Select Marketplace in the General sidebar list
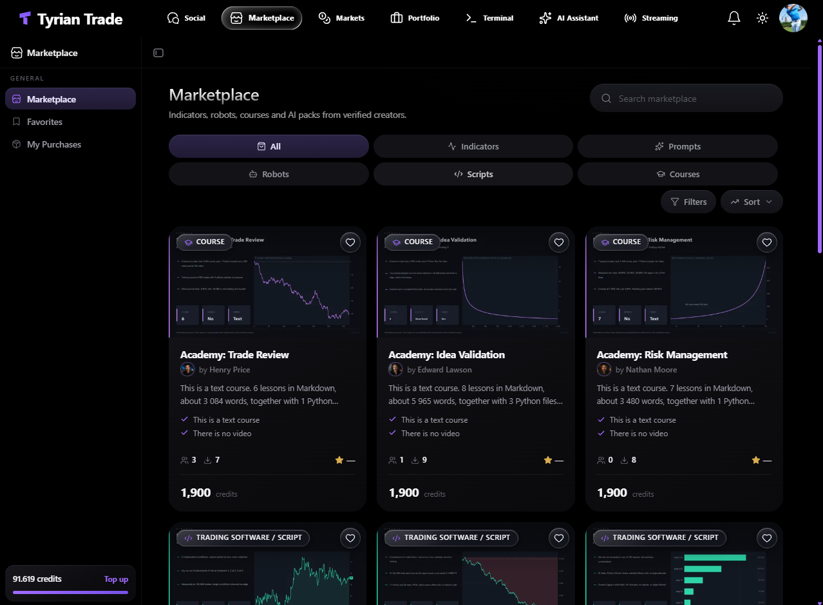 click(70, 99)
